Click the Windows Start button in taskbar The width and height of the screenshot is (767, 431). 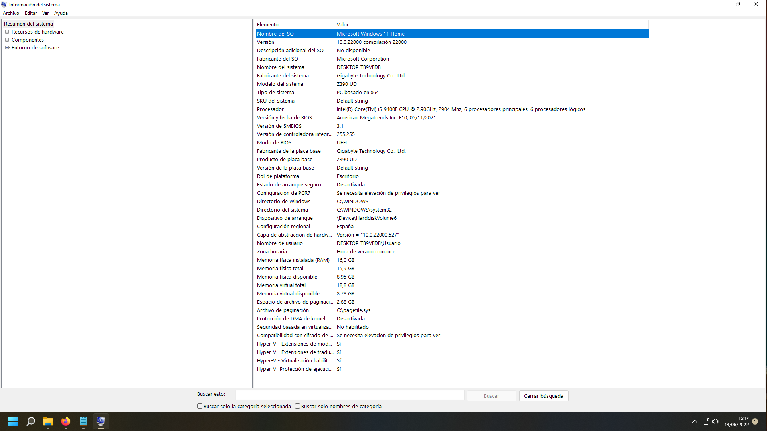[13, 421]
